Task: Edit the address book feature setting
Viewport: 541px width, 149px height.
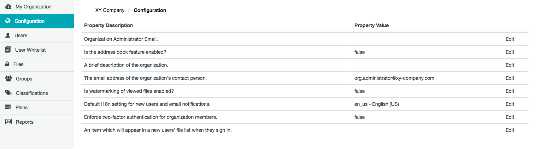Action: (x=510, y=52)
